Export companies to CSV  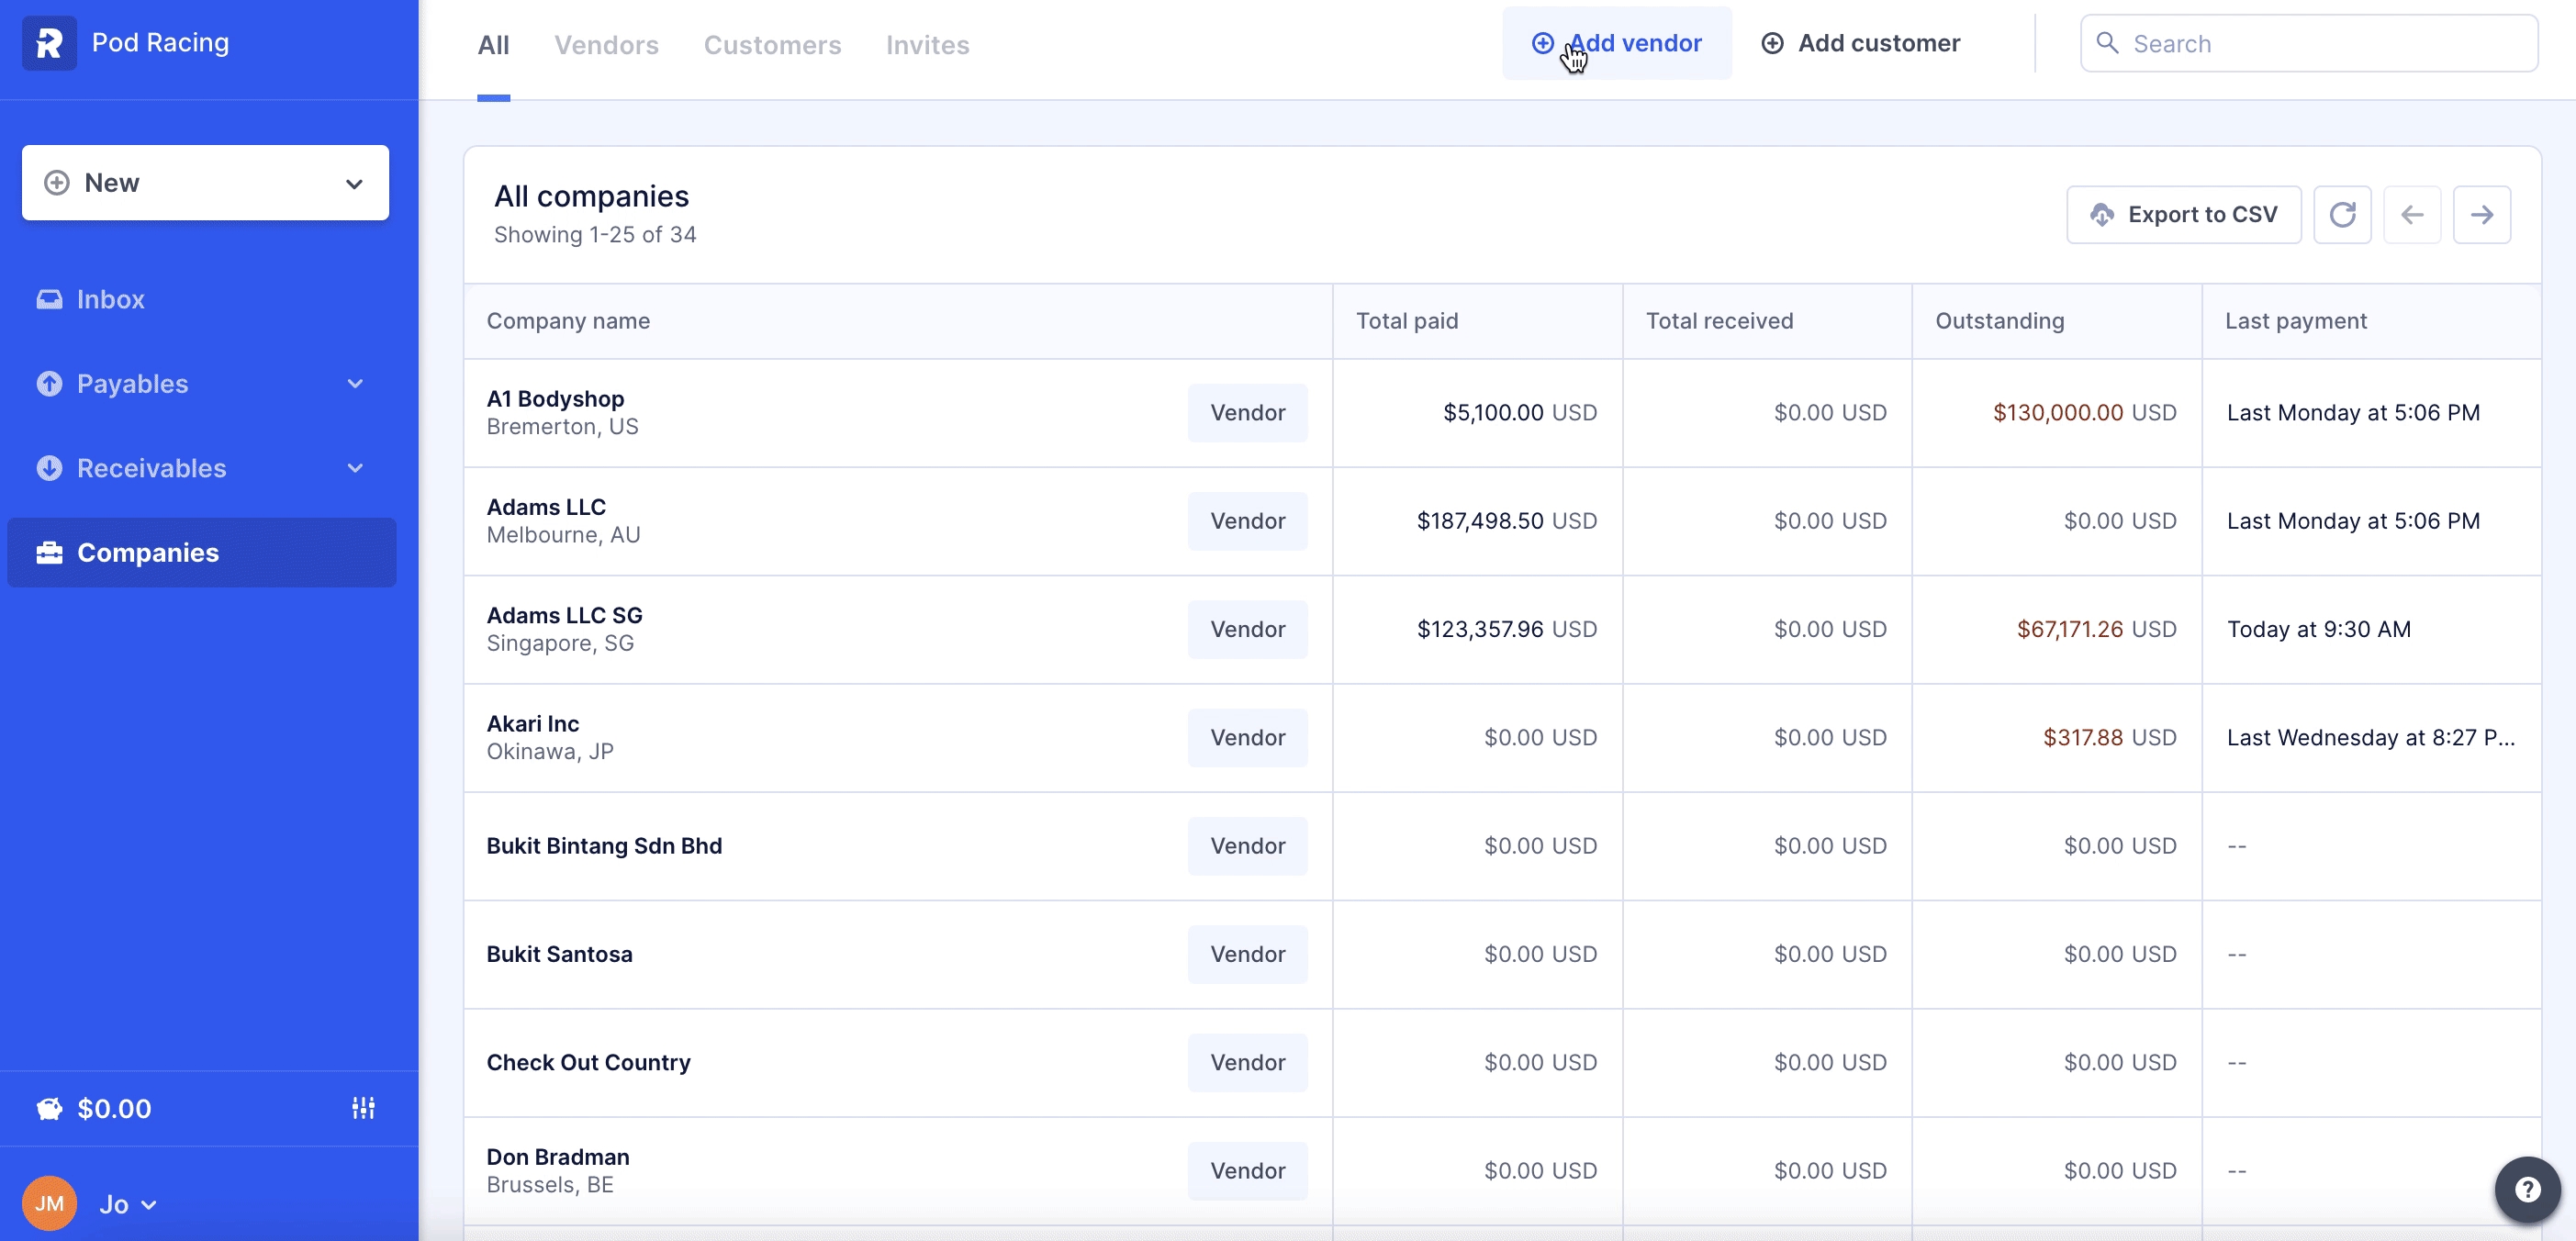click(2183, 214)
